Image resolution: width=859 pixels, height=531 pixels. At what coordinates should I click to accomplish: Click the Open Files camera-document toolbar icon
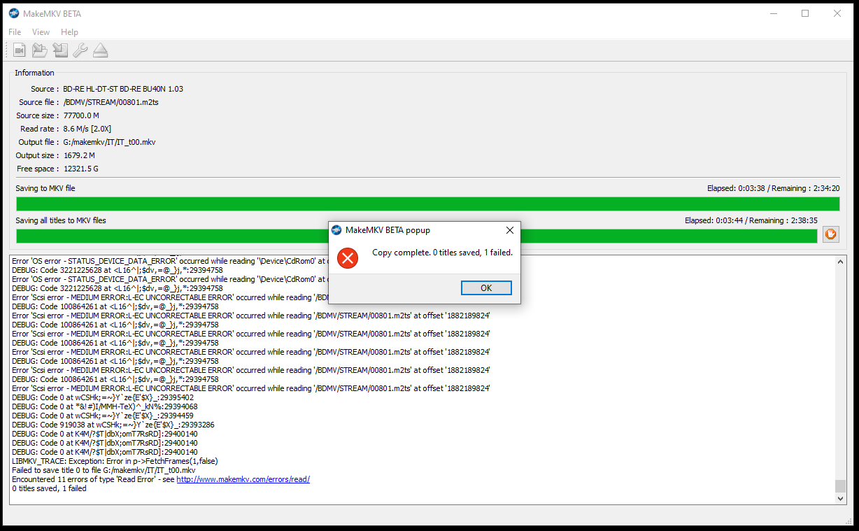20,50
